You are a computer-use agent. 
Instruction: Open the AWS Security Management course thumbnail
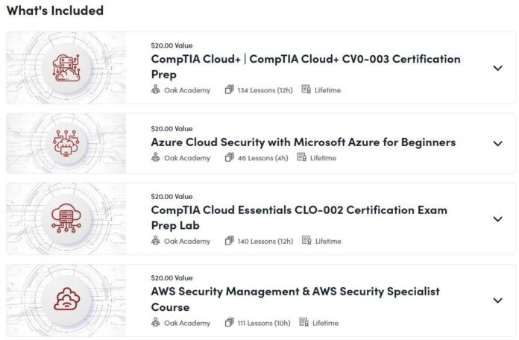pos(66,300)
